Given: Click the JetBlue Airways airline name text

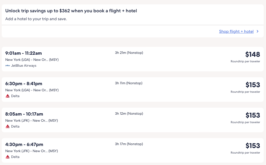Looking at the screenshot, I should (24, 66).
